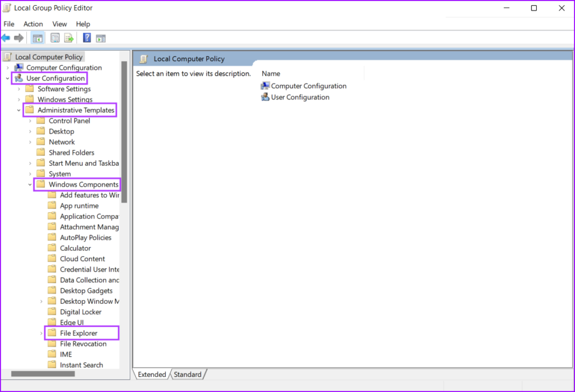Click the Forward arrow toolbar icon
575x392 pixels.
(x=19, y=38)
